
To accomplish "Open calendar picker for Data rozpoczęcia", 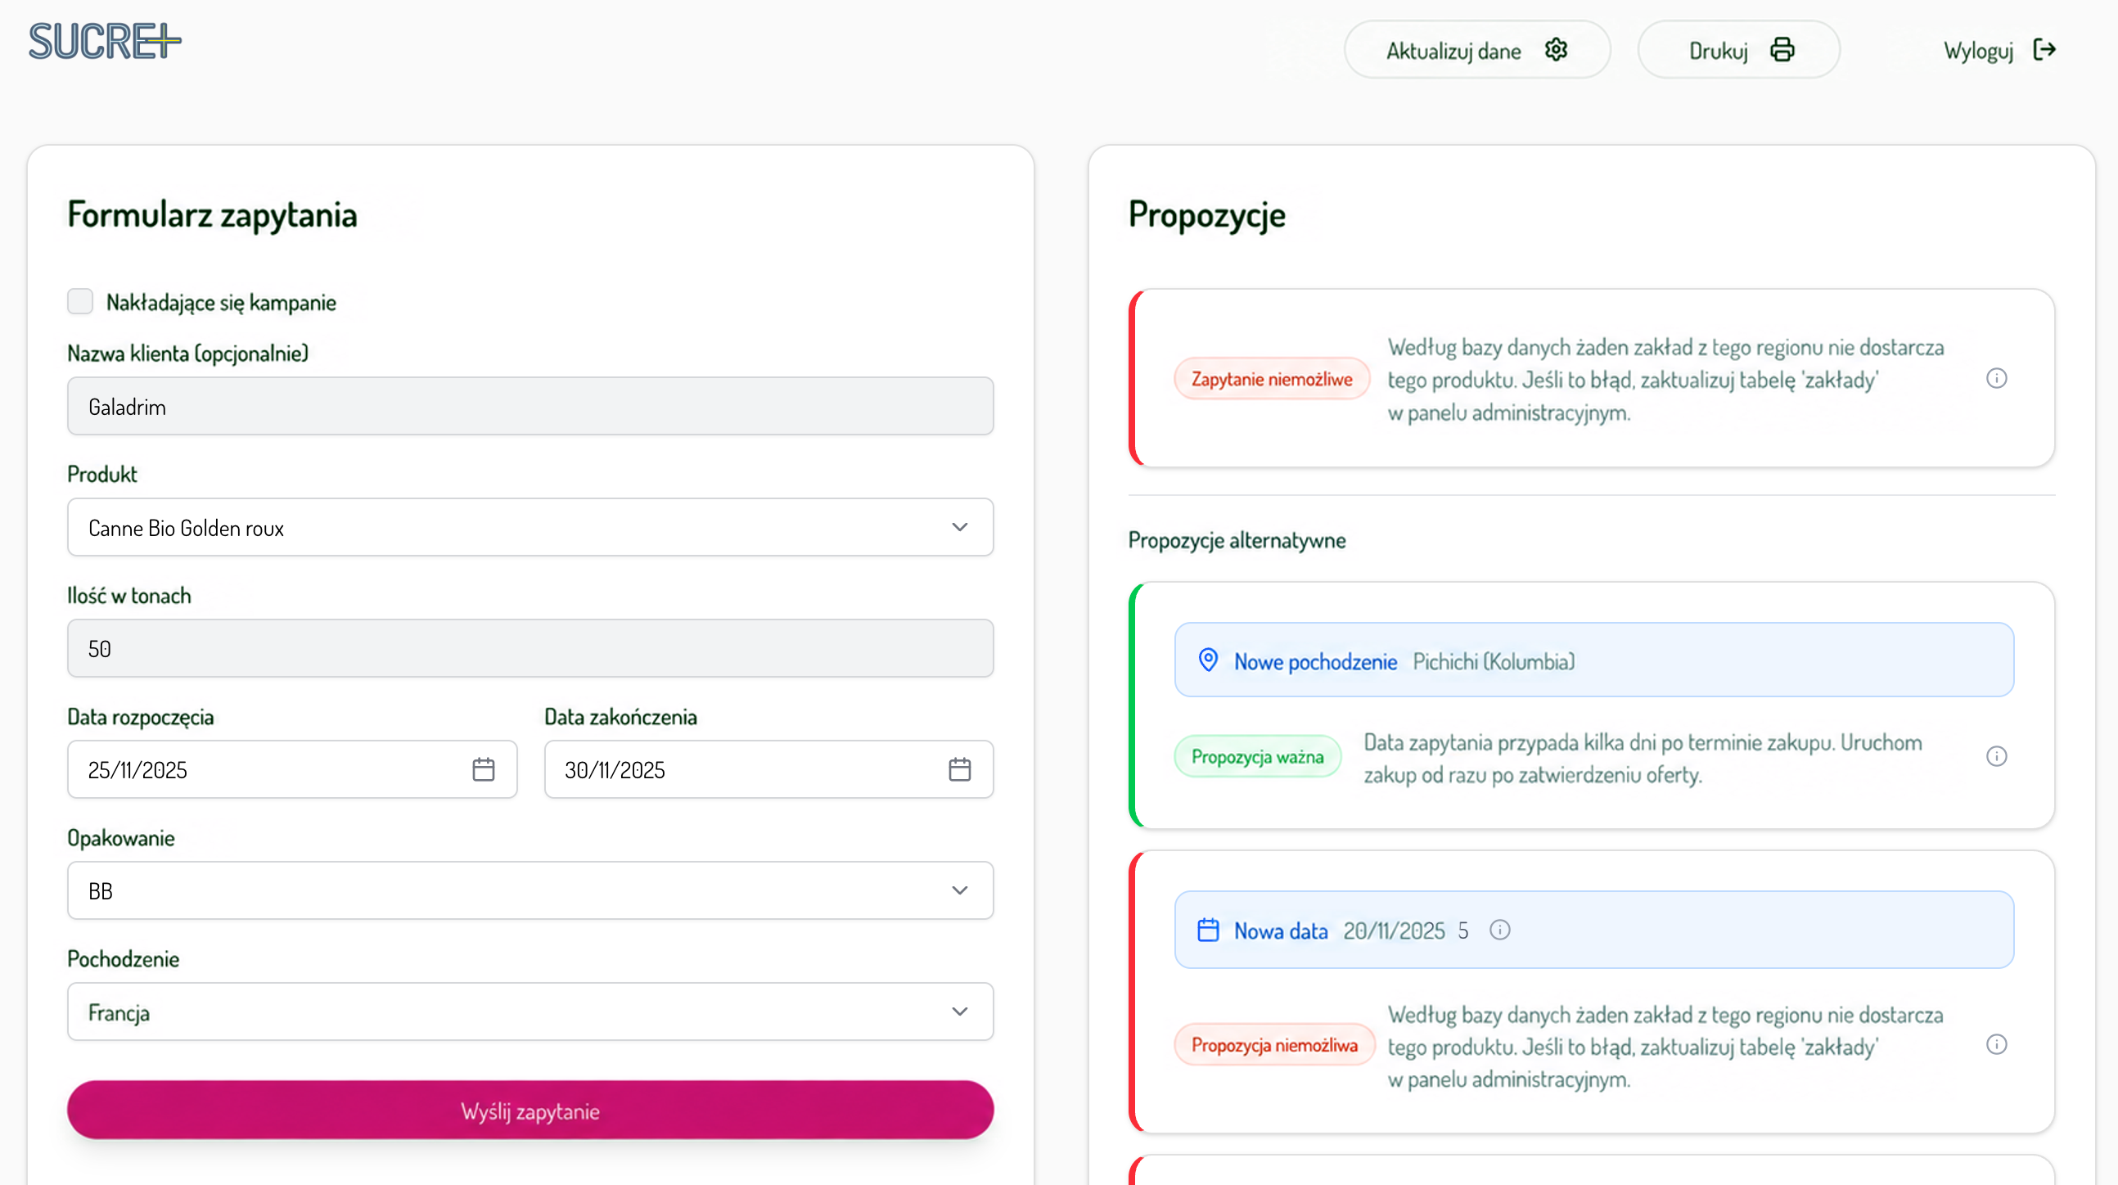I will [x=484, y=769].
